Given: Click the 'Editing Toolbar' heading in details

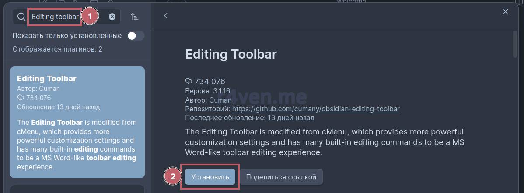Looking at the screenshot, I should (231, 54).
